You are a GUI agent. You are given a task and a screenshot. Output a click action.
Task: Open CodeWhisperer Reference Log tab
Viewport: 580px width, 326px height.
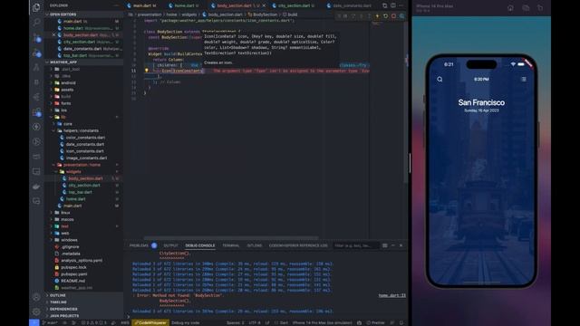click(x=298, y=245)
